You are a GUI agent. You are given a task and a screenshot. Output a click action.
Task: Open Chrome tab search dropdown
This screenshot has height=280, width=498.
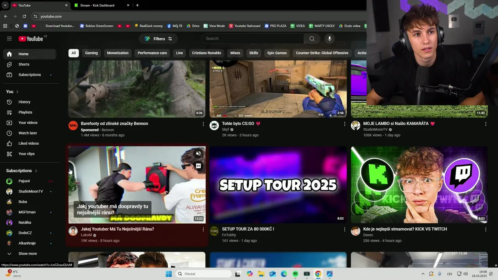pos(5,5)
